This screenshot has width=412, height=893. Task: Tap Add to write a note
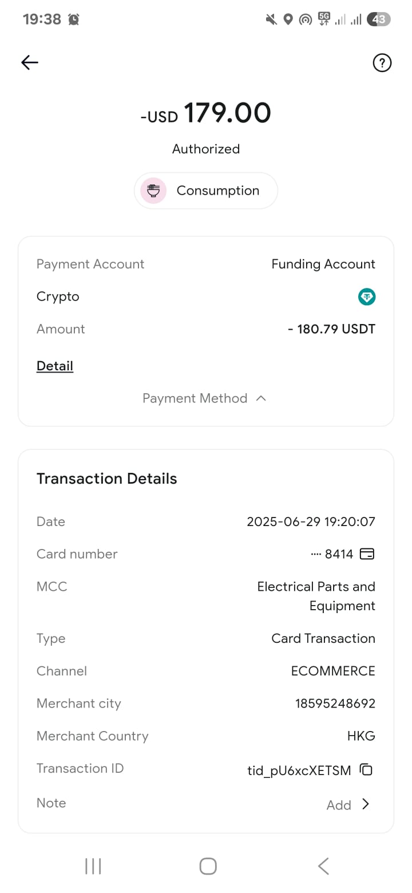338,805
